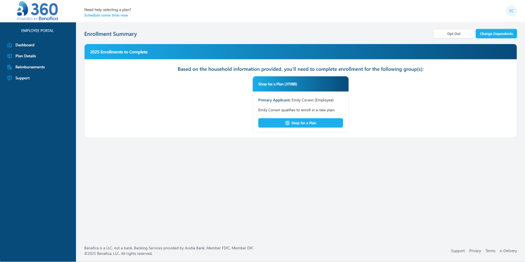Click the store icon on Shop for a Plan button
The image size is (525, 262).
287,123
